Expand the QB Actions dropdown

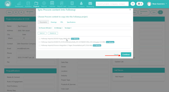coord(30,12)
